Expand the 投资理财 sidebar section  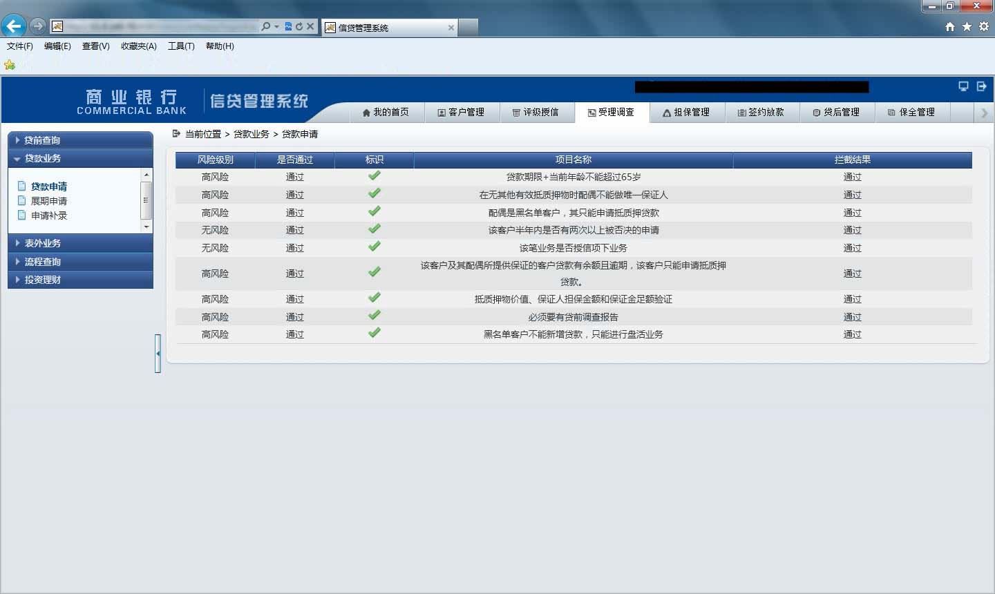pyautogui.click(x=80, y=280)
